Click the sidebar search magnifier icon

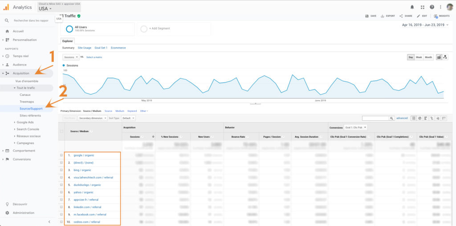pyautogui.click(x=7, y=21)
